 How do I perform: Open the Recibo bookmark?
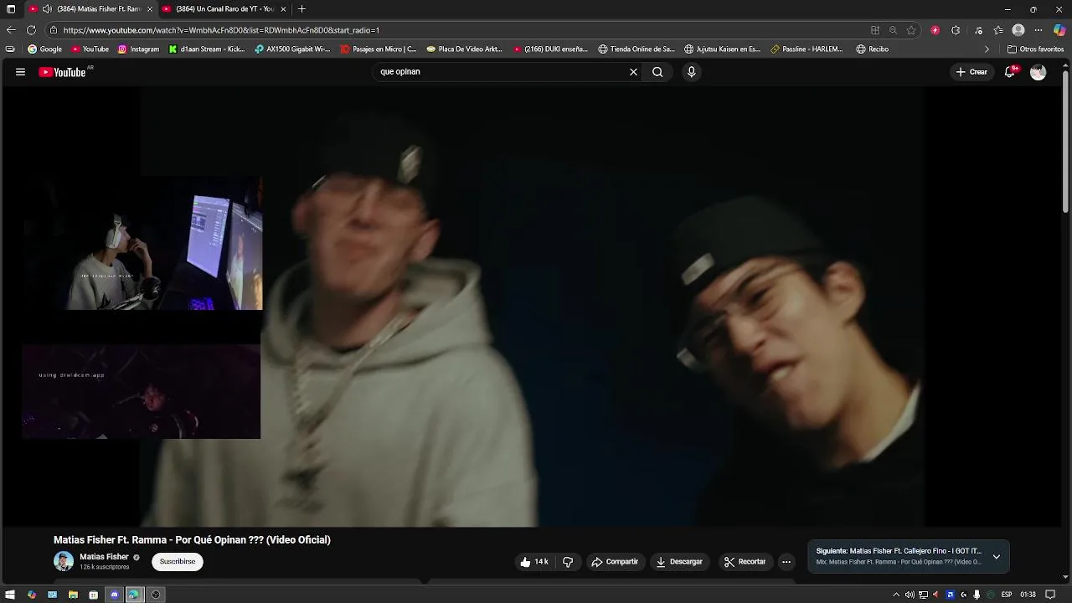(873, 49)
